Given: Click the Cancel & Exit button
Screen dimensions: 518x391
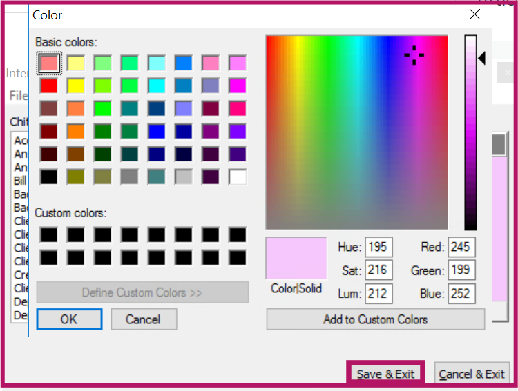Looking at the screenshot, I should [472, 374].
